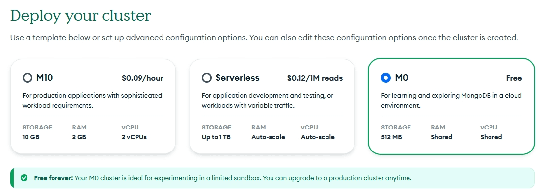Click the 10 GB storage value
544x194 pixels.
coord(31,137)
